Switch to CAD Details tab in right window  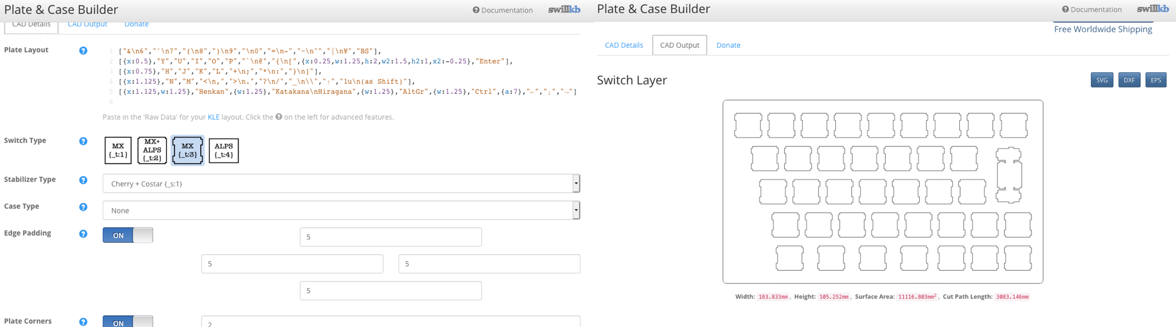click(x=624, y=45)
